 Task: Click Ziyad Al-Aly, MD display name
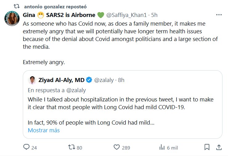[x=61, y=80]
